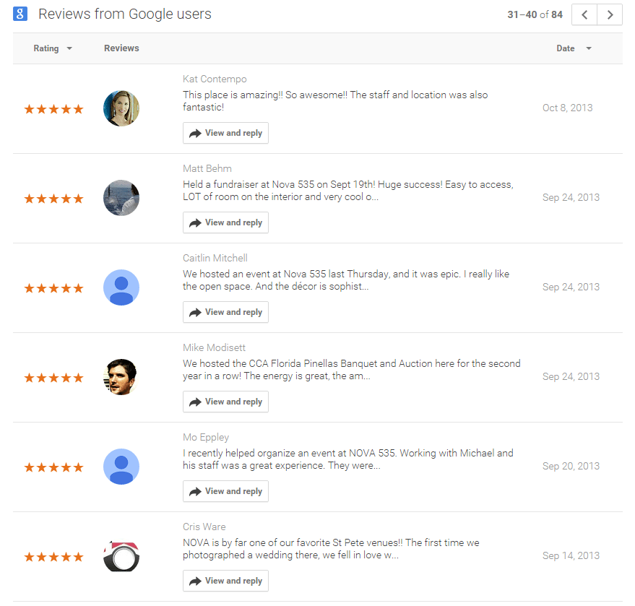
Task: Click Cris Ware's camera avatar icon
Action: point(121,556)
